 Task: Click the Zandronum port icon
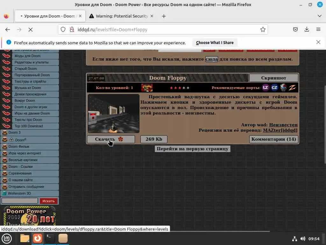click(283, 87)
